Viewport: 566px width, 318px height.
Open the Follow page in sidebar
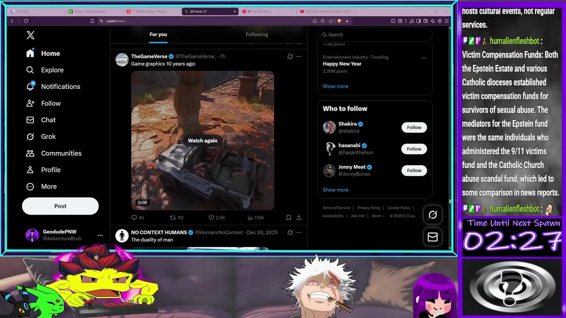[x=43, y=103]
